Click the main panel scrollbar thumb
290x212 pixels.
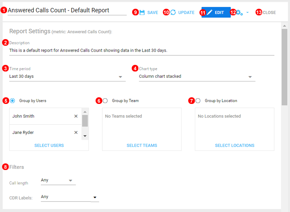285,67
